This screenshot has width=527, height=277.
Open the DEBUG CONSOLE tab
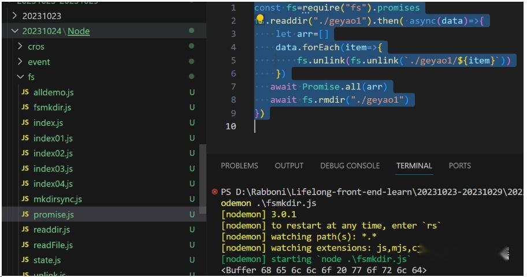pos(350,166)
